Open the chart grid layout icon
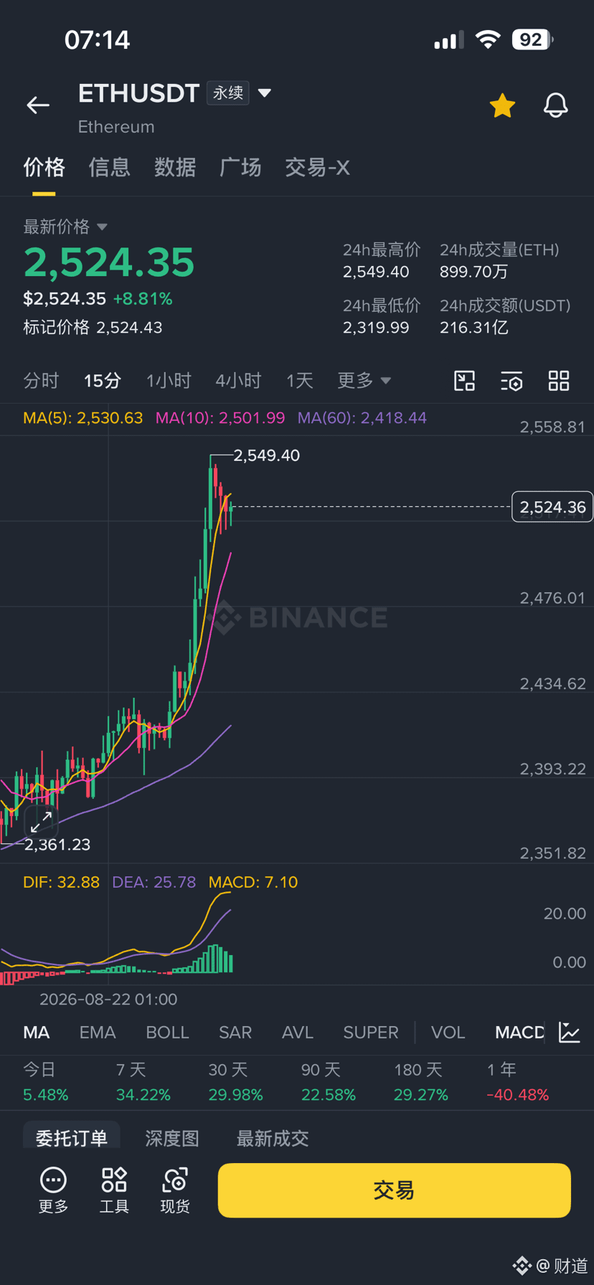 click(x=559, y=381)
